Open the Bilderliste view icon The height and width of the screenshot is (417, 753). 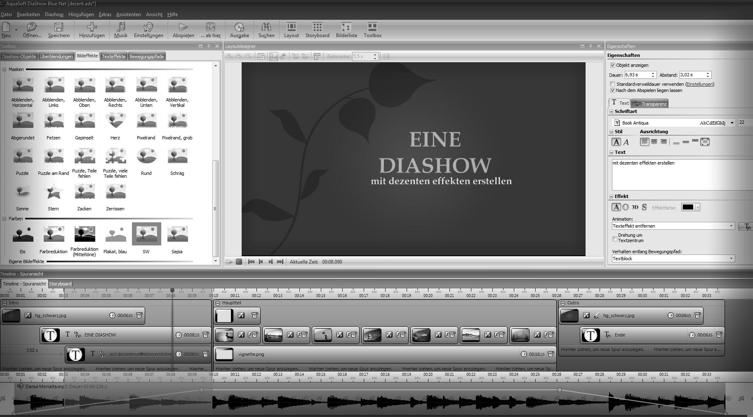[x=346, y=27]
